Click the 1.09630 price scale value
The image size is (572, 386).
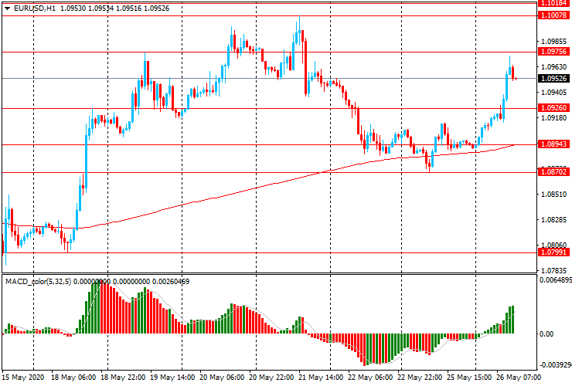pos(554,67)
